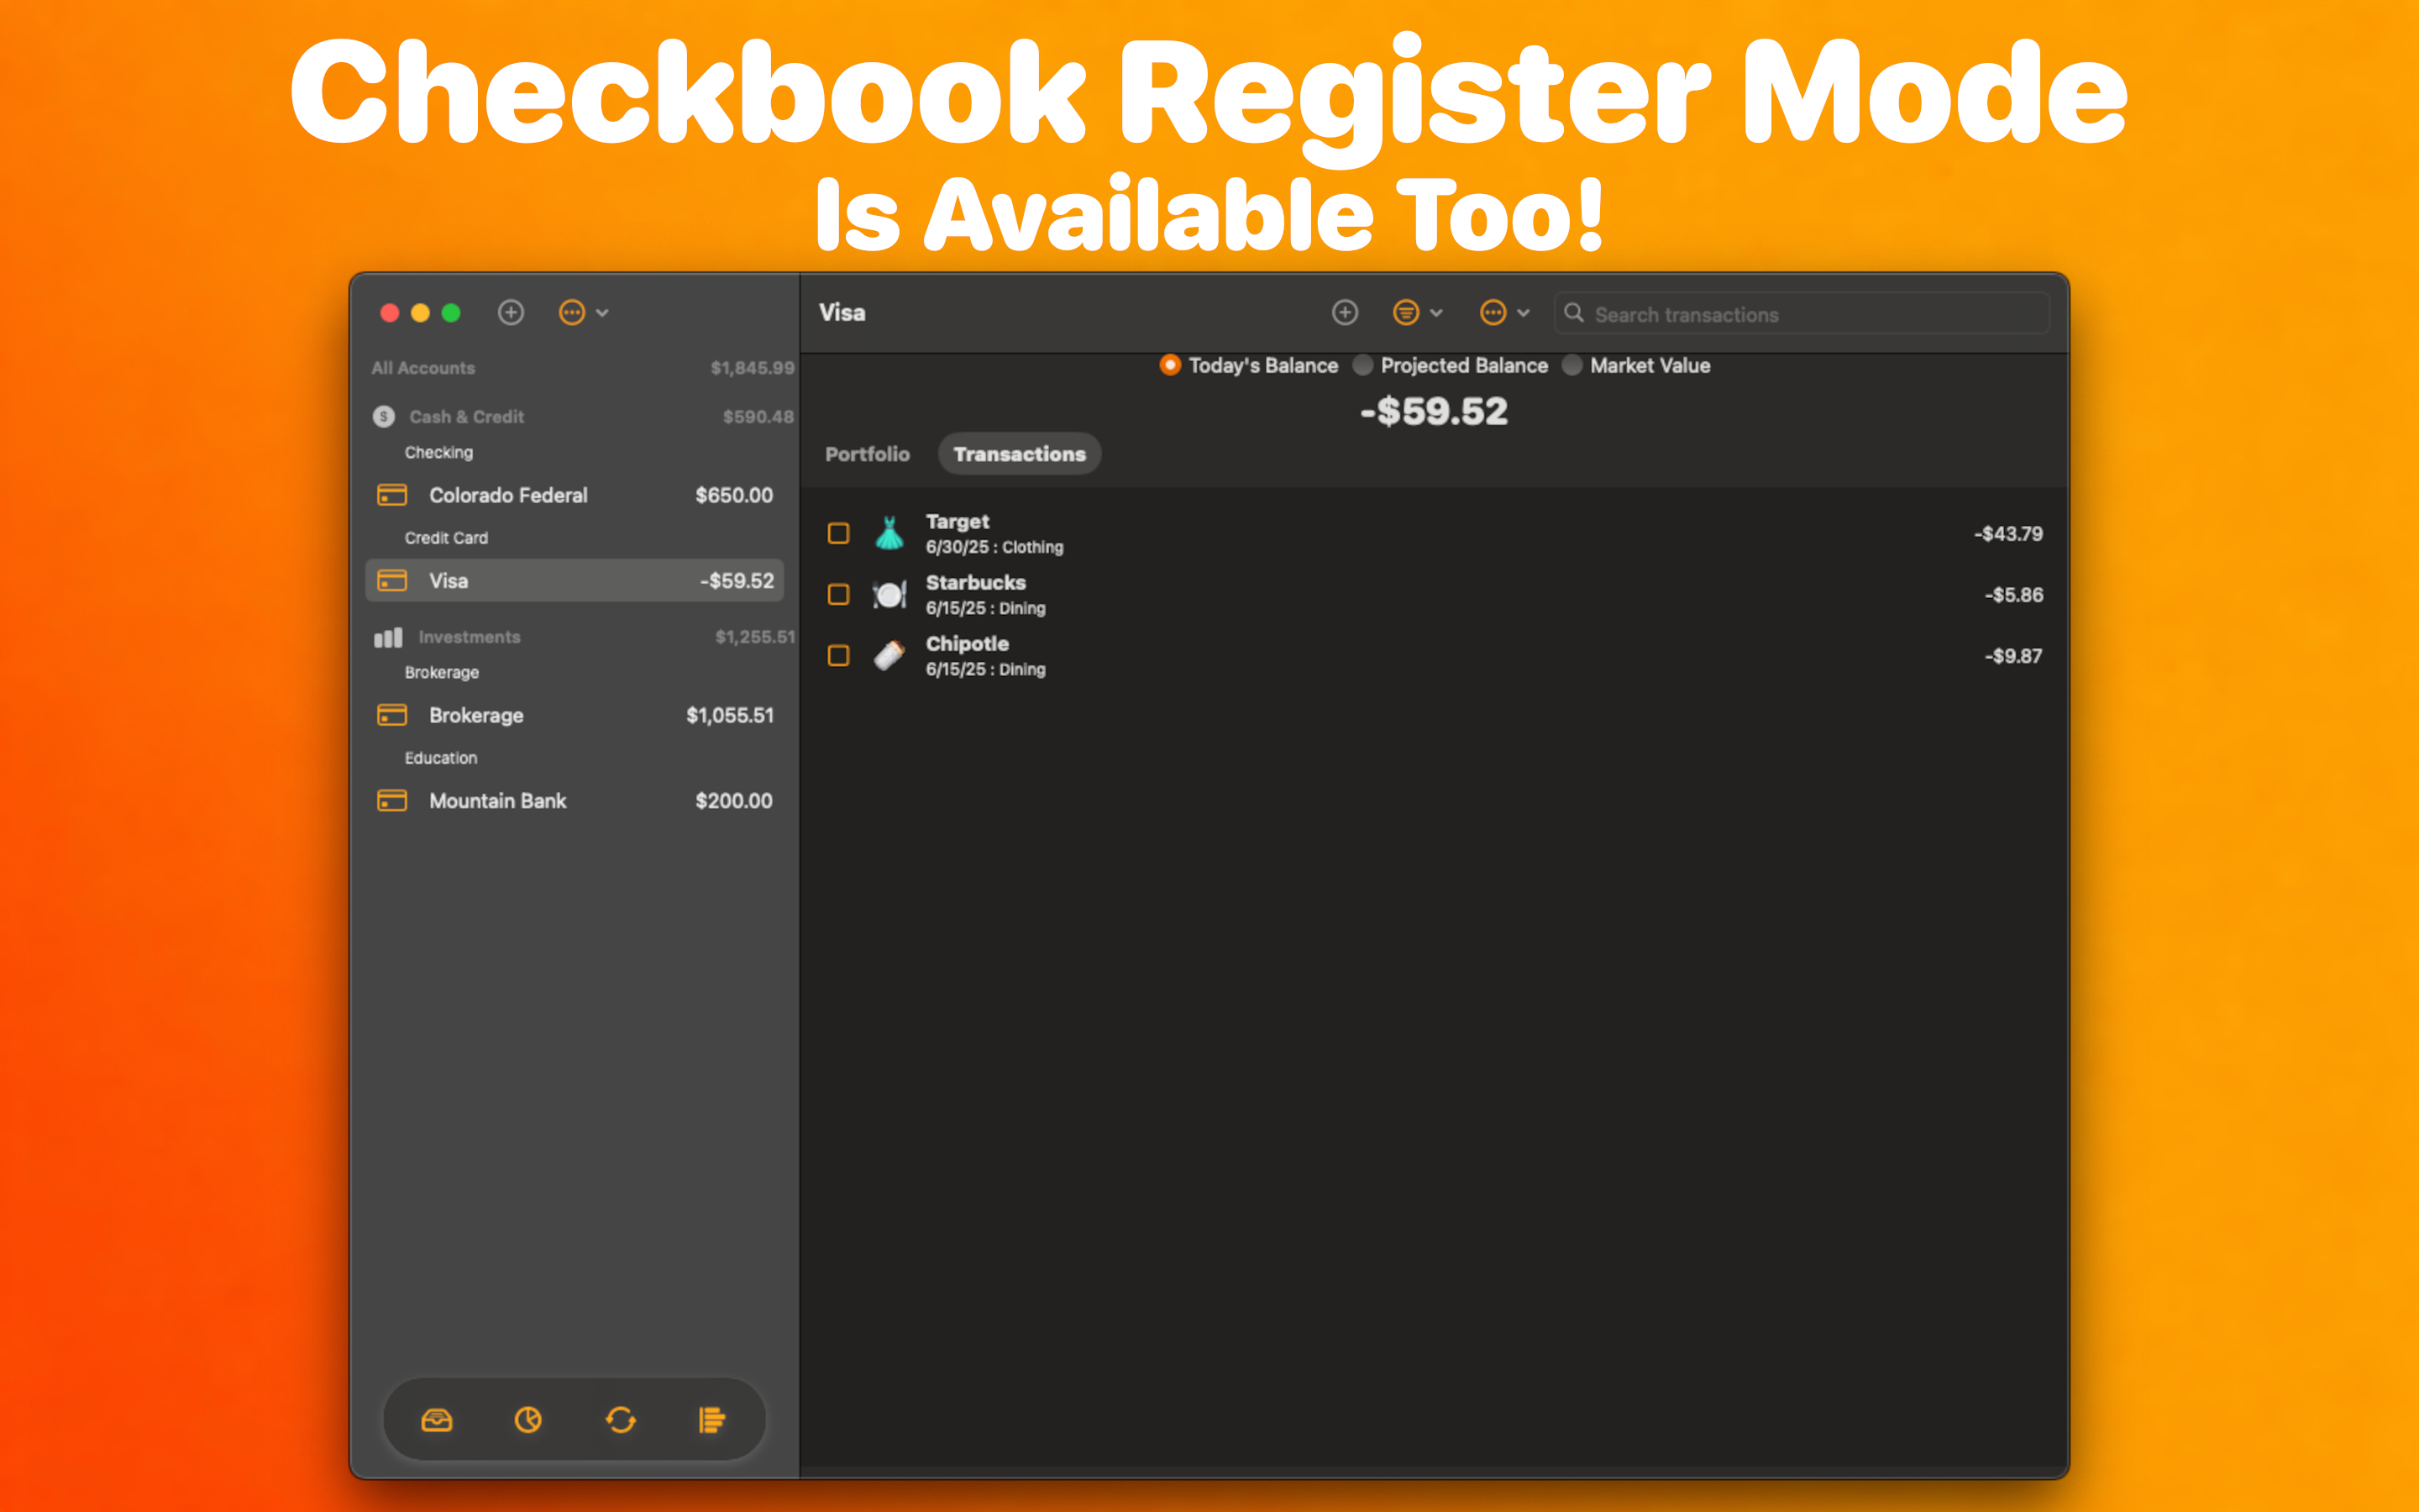Viewport: 2419px width, 1512px height.
Task: Click the green fullscreen window button
Action: click(x=451, y=313)
